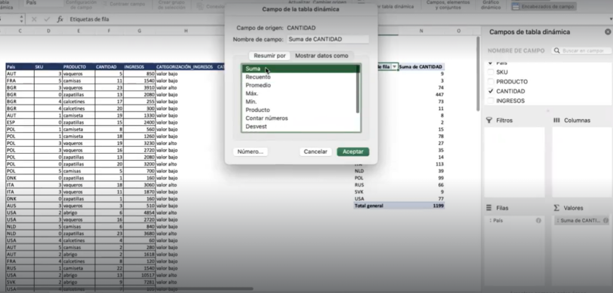Check the INGRESOS field checkbox
This screenshot has width=613, height=293.
pyautogui.click(x=491, y=101)
